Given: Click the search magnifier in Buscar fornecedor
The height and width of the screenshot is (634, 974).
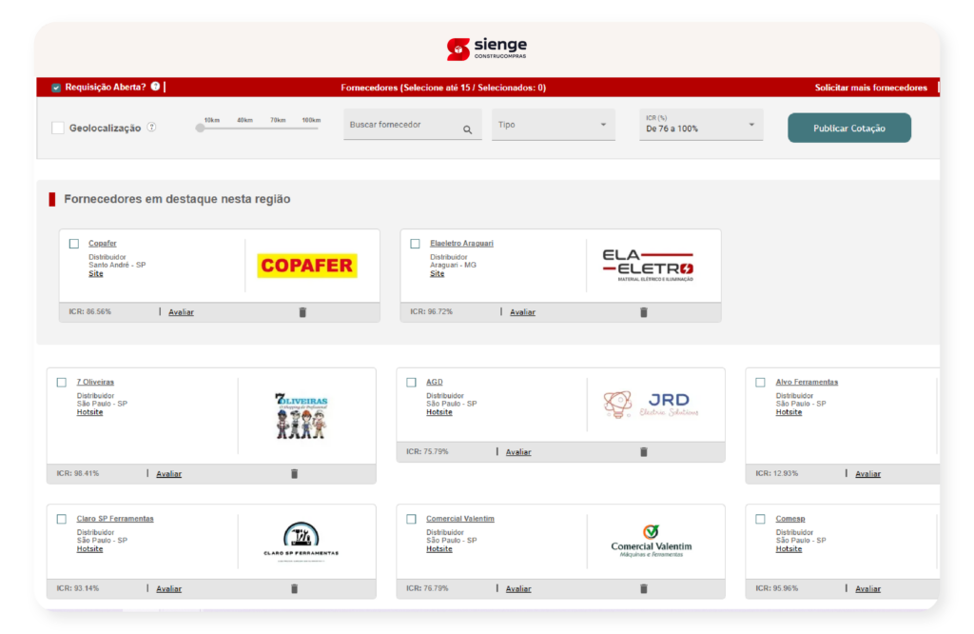Looking at the screenshot, I should click(467, 129).
